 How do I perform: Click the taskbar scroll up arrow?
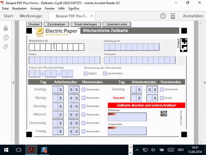point(131,147)
